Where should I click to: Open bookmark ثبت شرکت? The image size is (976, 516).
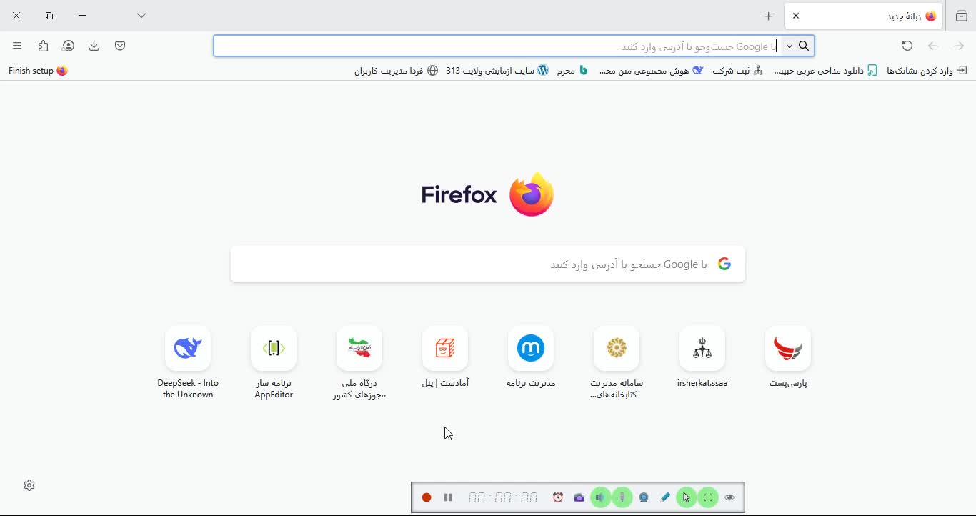(x=738, y=71)
